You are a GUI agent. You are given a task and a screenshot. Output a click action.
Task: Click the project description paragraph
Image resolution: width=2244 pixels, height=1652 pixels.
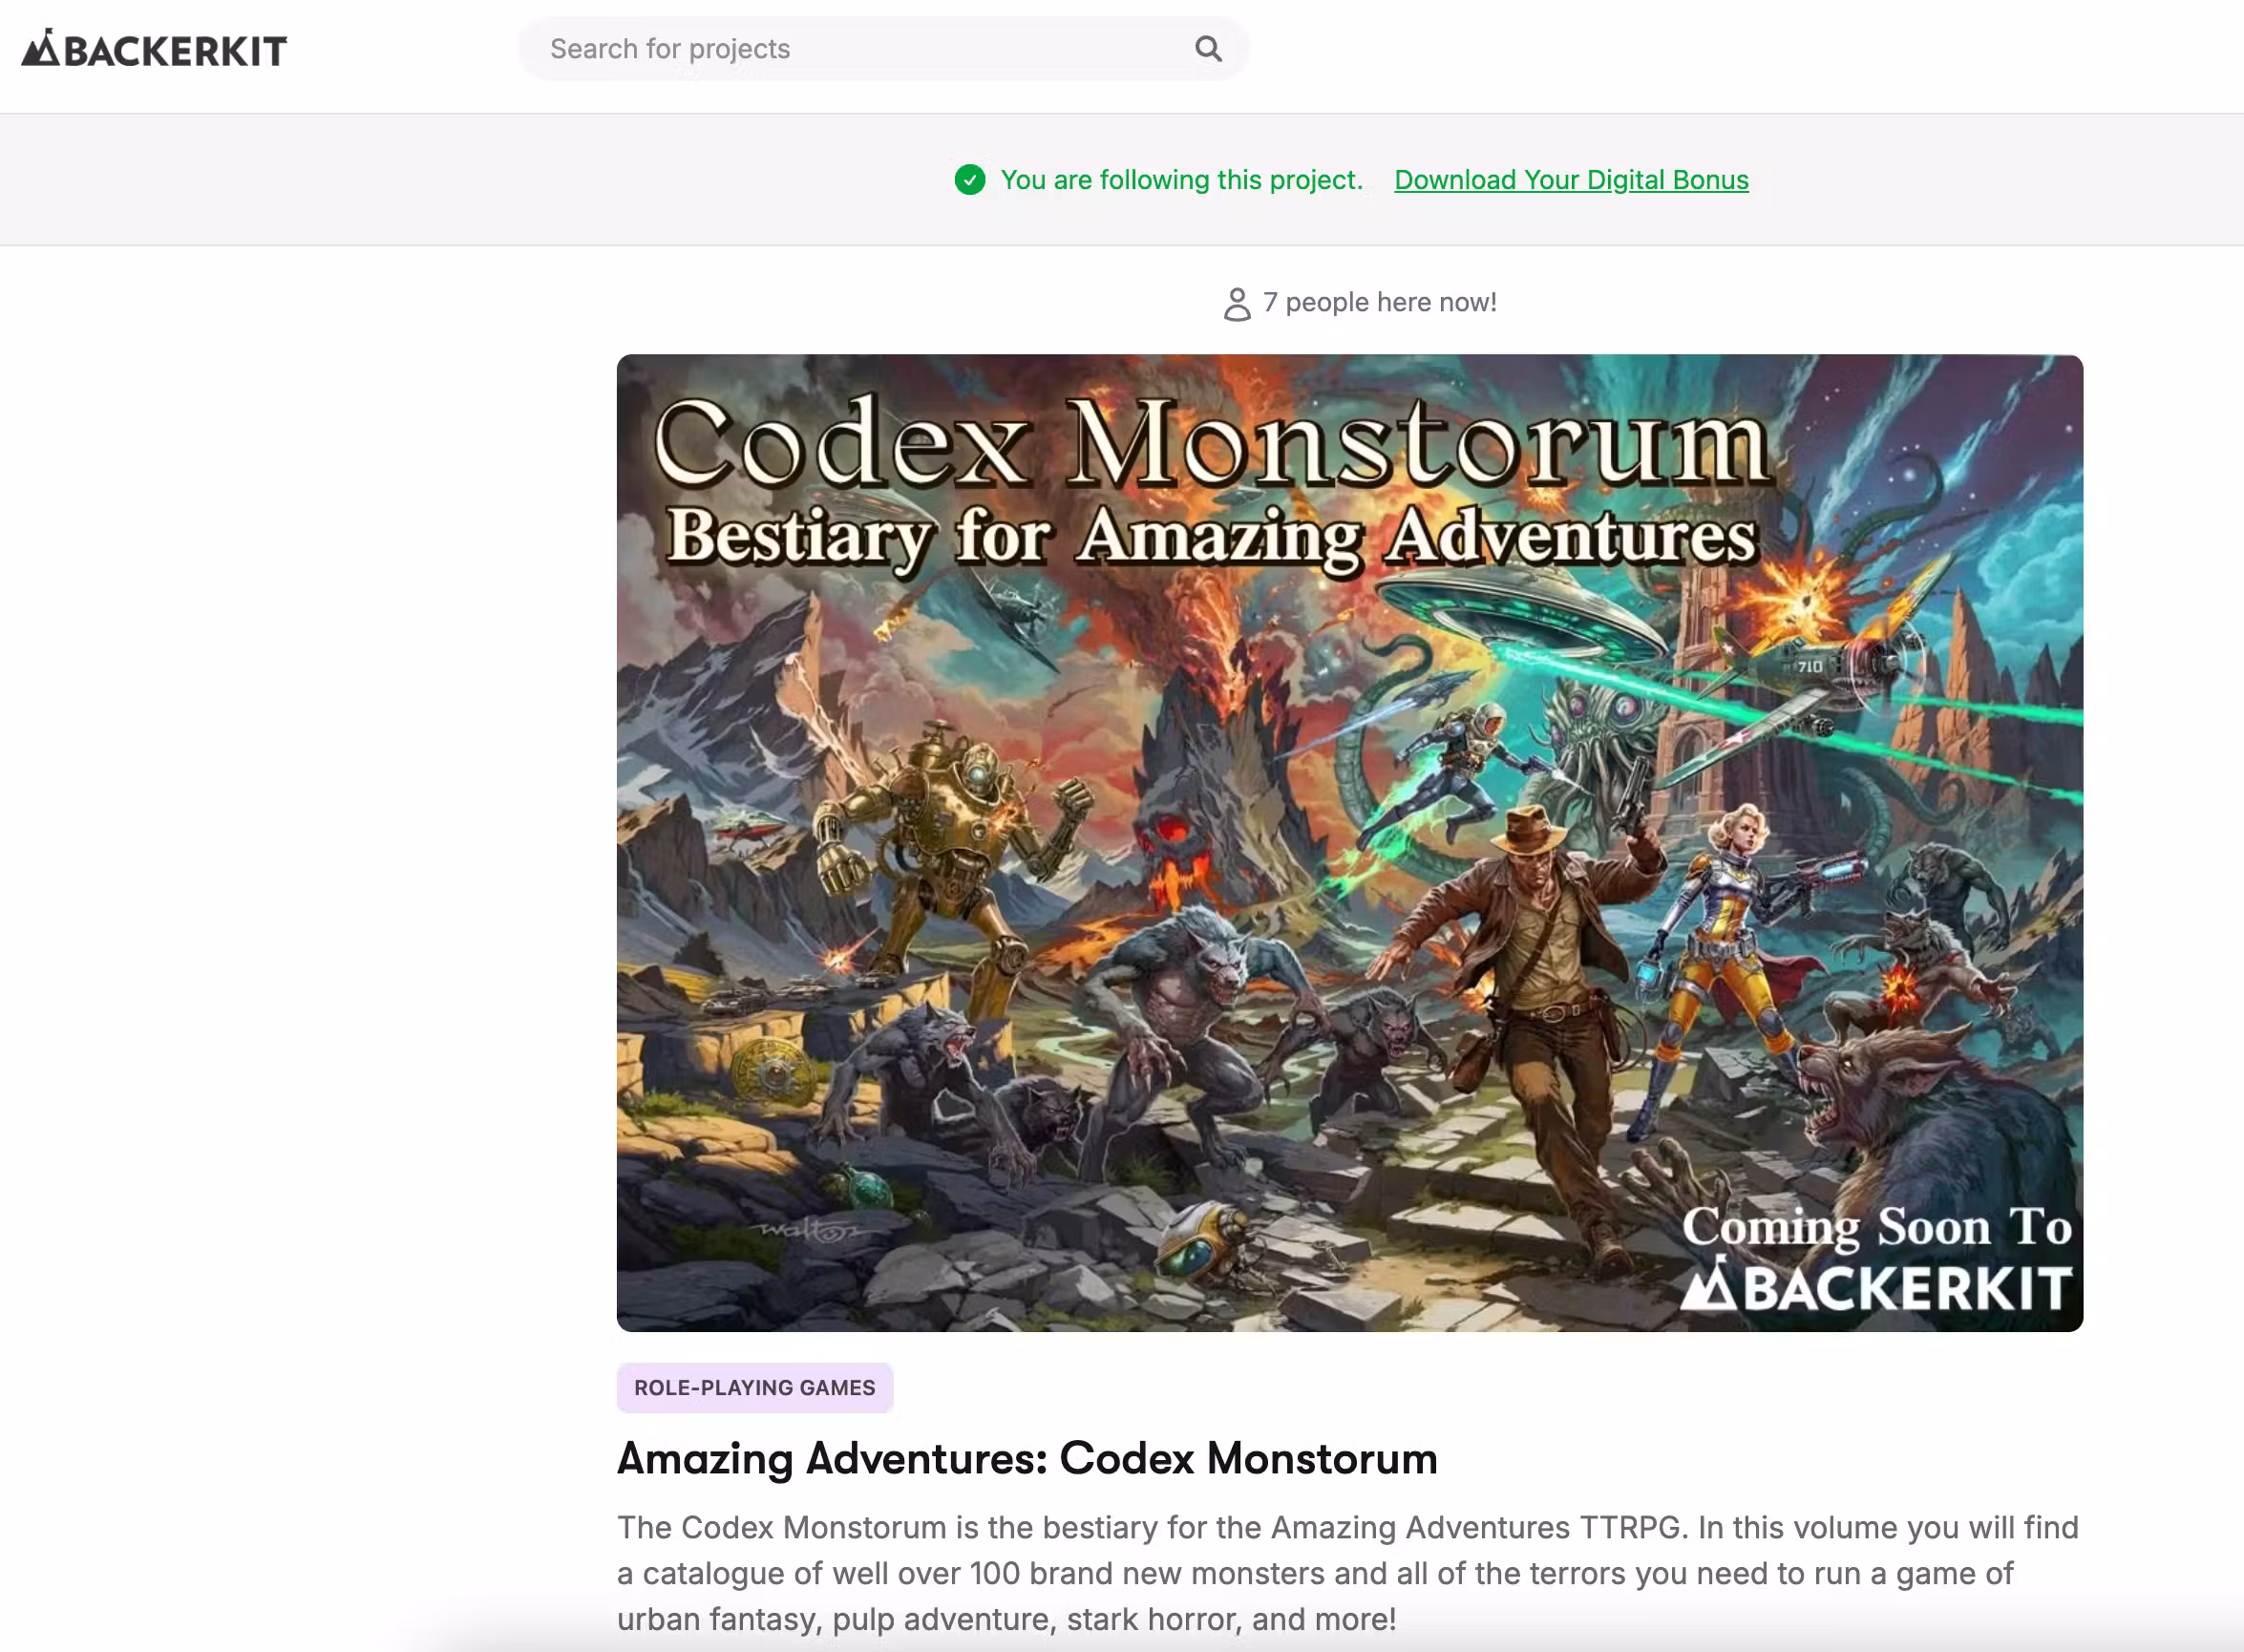coord(1348,1573)
